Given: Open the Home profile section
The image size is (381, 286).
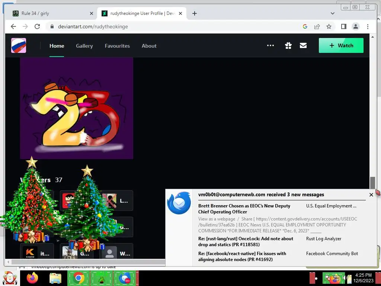Looking at the screenshot, I should coord(57,46).
